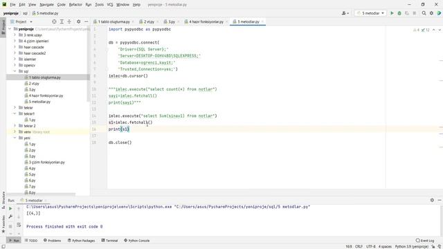443x249 pixels.
Task: Click the user account icon
Action: pyautogui.click(x=345, y=13)
